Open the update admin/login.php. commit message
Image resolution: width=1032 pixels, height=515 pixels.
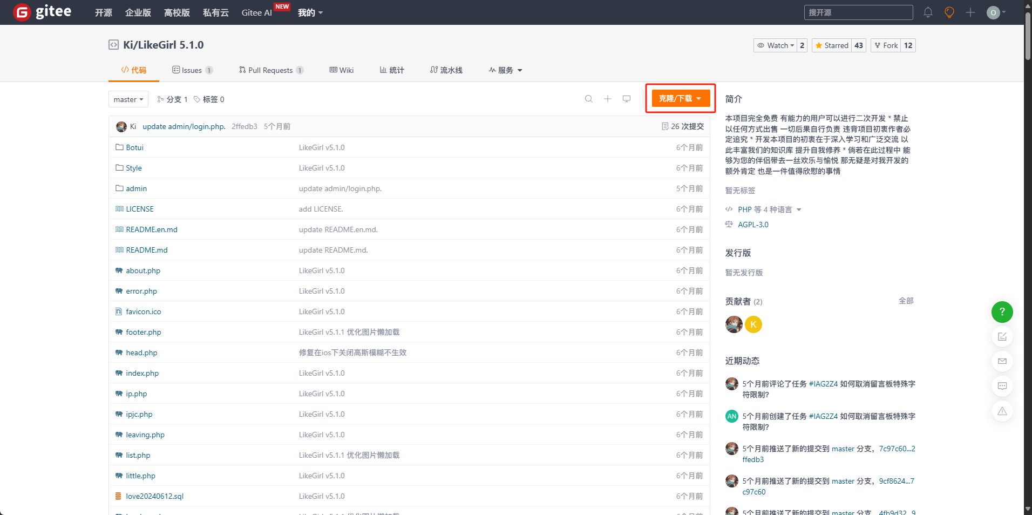184,126
